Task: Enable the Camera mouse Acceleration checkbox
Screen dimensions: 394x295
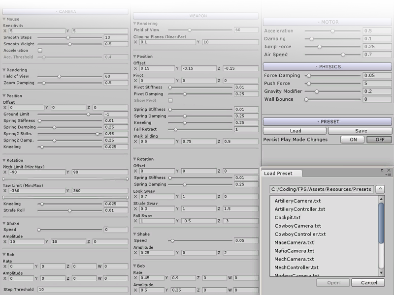Action: [40, 51]
